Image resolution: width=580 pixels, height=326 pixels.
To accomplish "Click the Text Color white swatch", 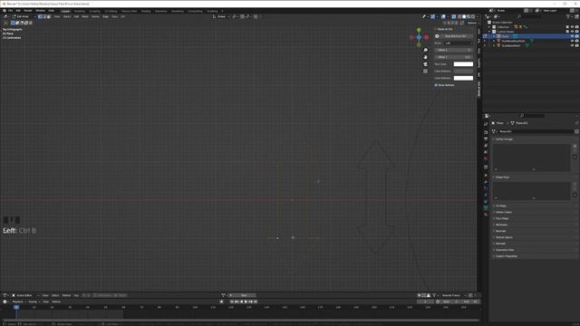I will pyautogui.click(x=463, y=64).
